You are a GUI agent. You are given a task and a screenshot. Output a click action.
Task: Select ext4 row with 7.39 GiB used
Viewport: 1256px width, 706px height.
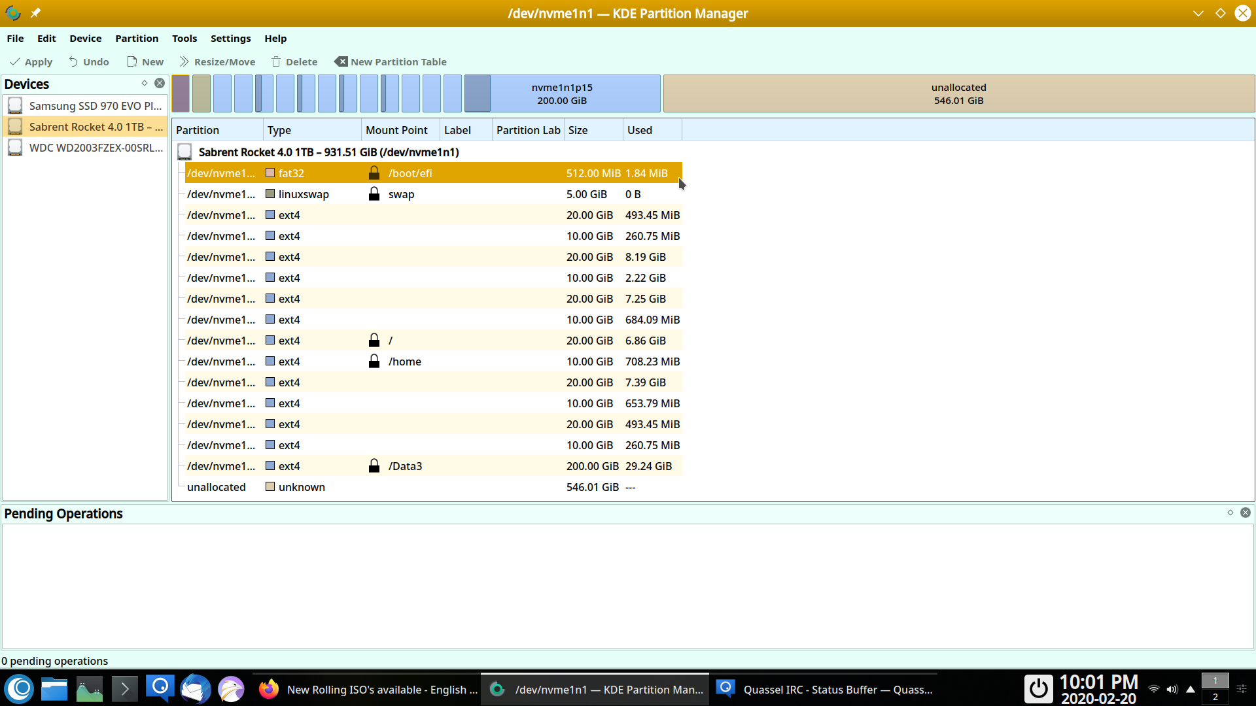[433, 382]
